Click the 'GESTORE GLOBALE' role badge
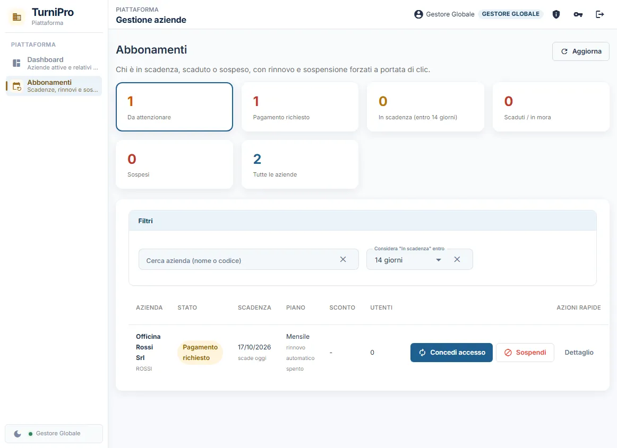This screenshot has width=617, height=448. click(511, 14)
